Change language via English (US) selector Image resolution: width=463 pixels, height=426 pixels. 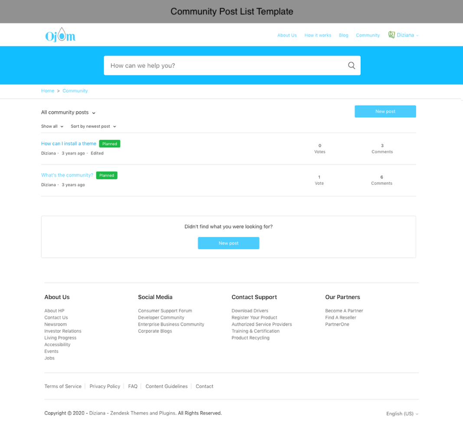402,414
